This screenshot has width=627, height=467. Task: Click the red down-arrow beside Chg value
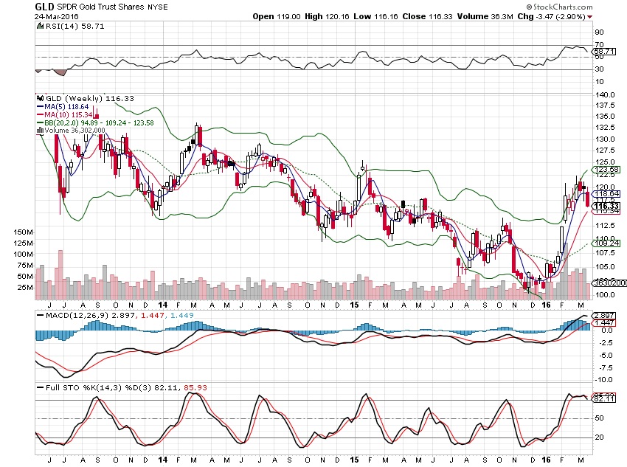tap(590, 15)
